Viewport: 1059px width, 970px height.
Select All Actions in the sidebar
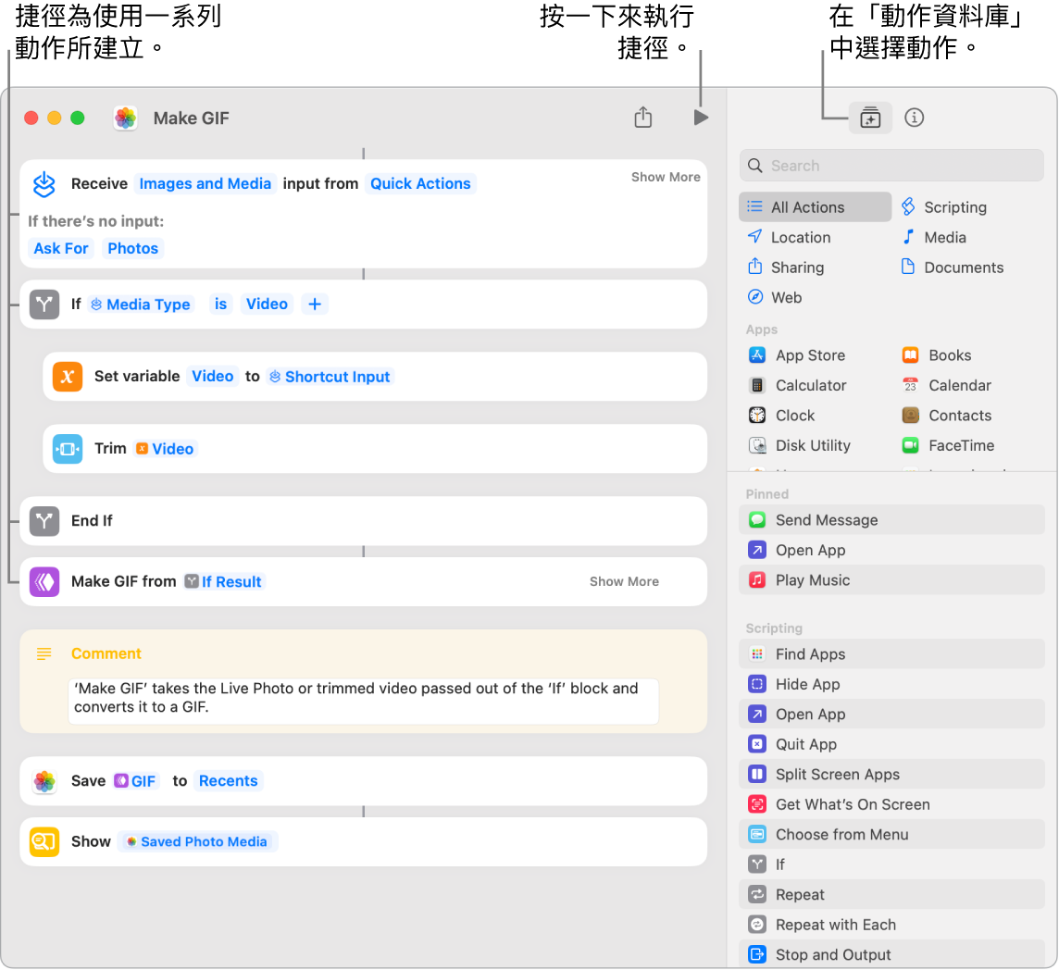tap(806, 206)
